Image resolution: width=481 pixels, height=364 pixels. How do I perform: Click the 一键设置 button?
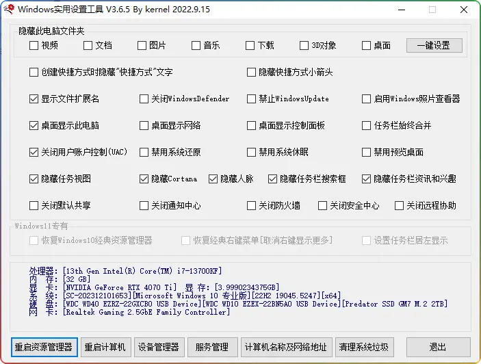pyautogui.click(x=434, y=45)
